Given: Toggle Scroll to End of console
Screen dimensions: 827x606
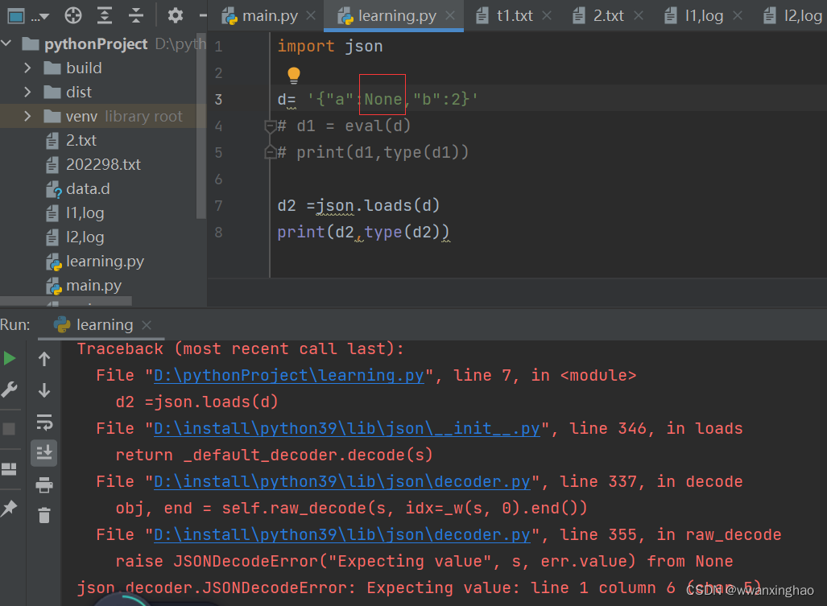Looking at the screenshot, I should [x=44, y=453].
